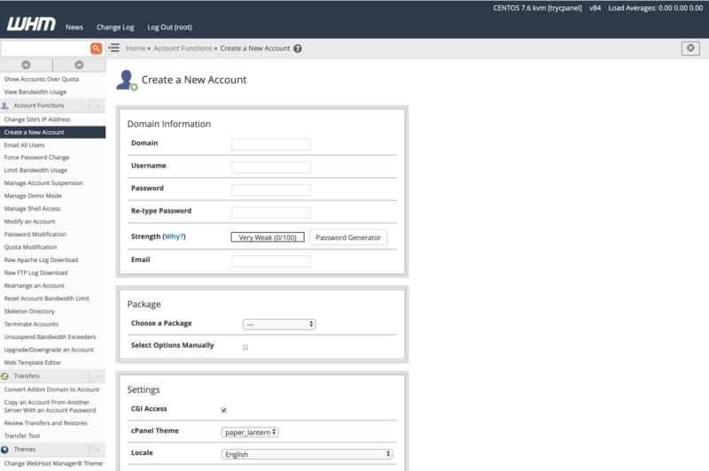The width and height of the screenshot is (709, 471).
Task: Click the sidebar scroll down arrow
Action: (79, 65)
